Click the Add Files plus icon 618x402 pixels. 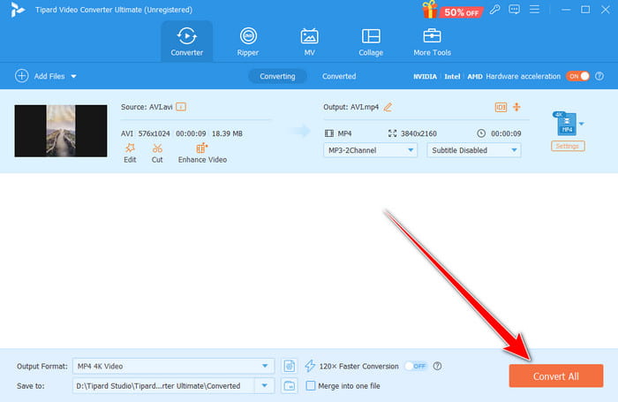click(22, 76)
